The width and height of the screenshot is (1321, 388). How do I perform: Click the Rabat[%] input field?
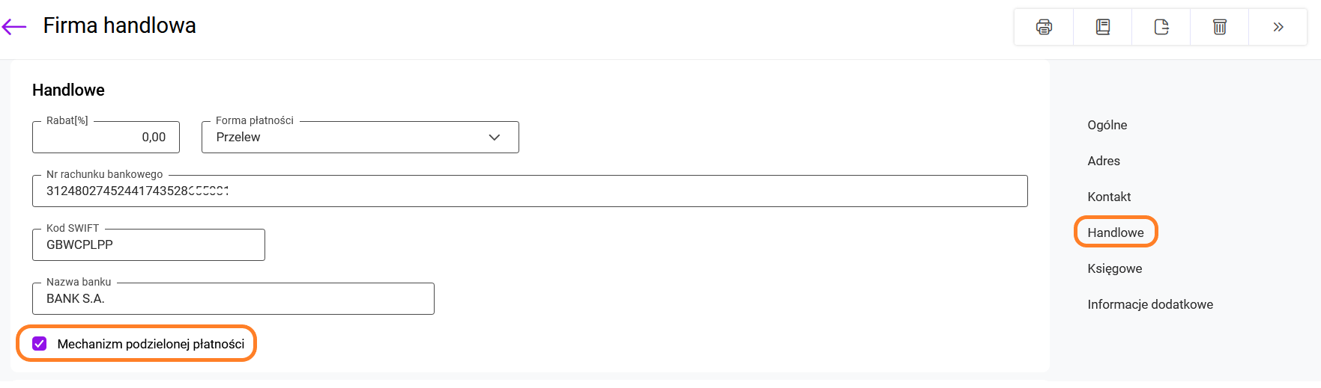pos(106,138)
